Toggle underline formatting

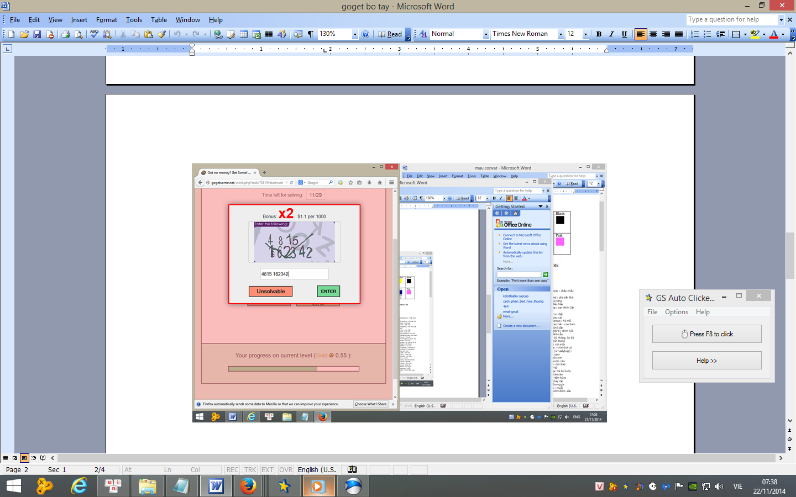[624, 34]
